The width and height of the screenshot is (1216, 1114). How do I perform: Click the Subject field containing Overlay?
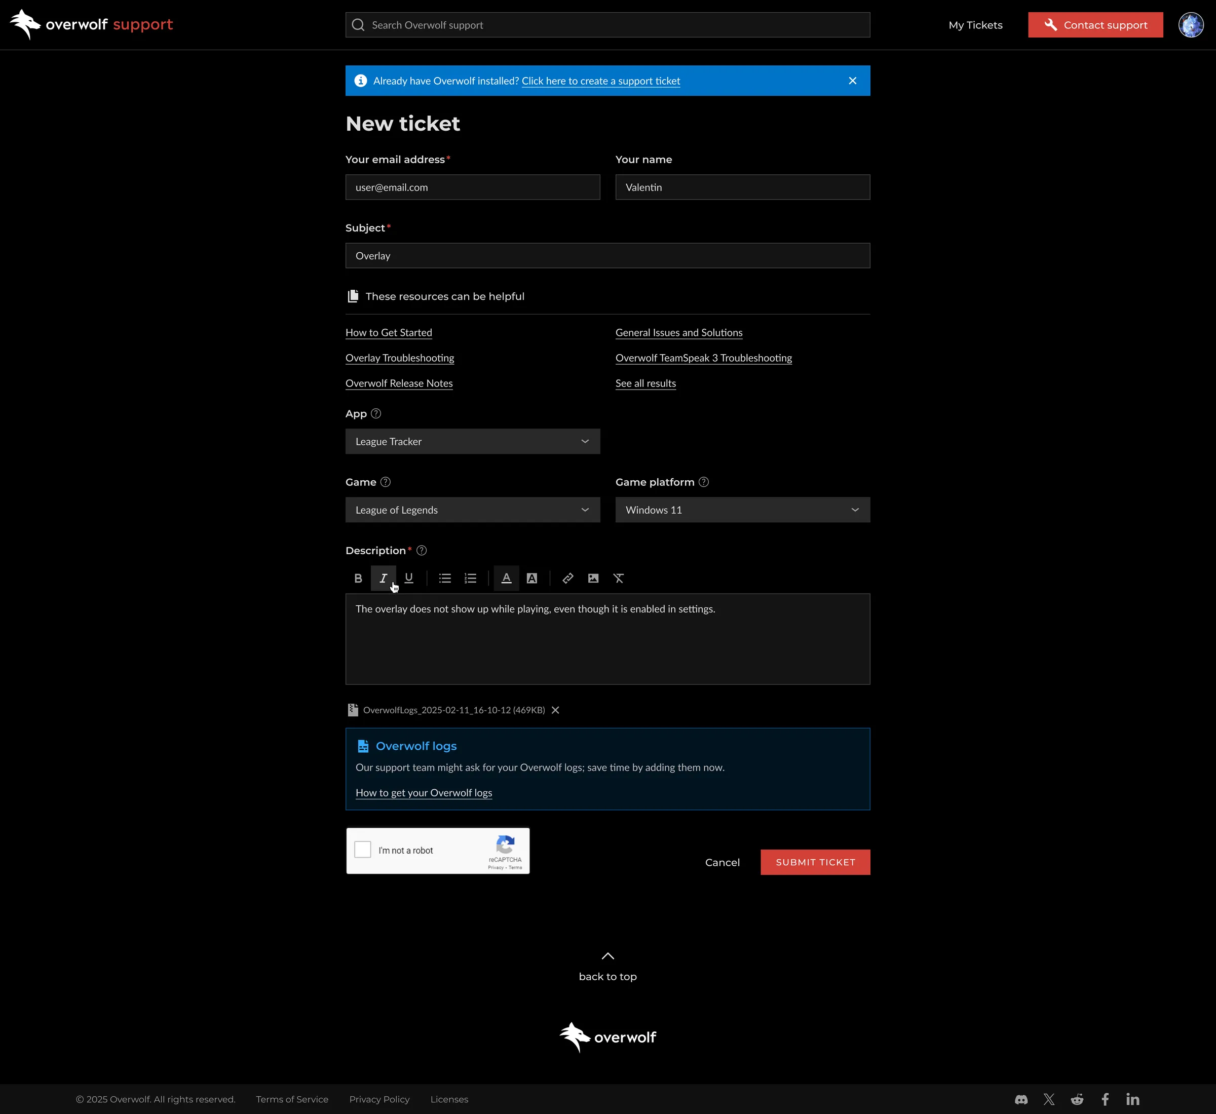[x=608, y=256]
